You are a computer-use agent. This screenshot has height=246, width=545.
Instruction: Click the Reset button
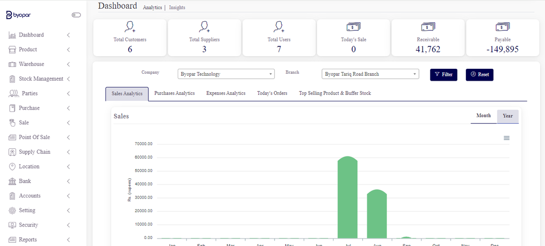click(480, 75)
